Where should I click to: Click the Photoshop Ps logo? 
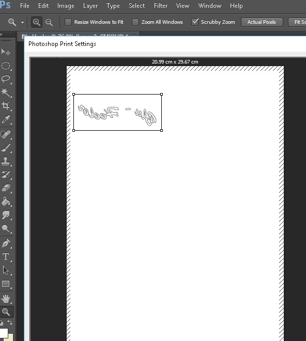[x=5, y=5]
